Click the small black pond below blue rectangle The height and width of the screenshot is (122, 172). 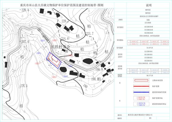click(63, 69)
